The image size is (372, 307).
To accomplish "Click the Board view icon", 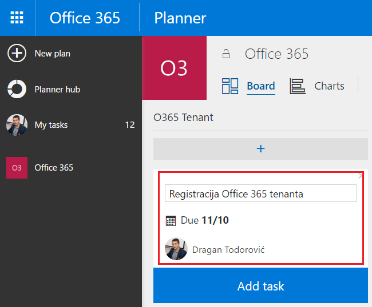I will pyautogui.click(x=230, y=86).
